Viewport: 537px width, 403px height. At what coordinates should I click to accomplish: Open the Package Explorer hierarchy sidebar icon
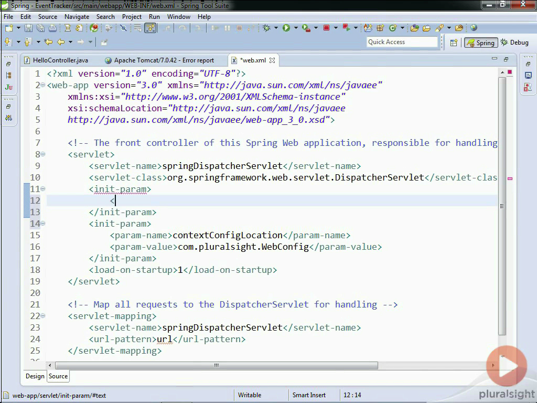click(x=9, y=76)
